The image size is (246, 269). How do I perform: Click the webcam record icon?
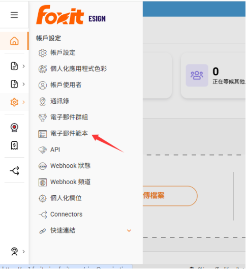pos(14,128)
